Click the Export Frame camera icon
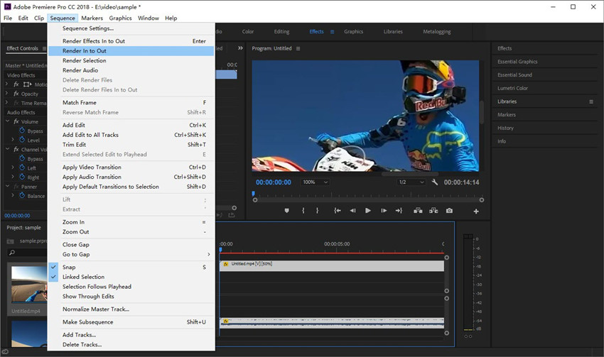 [x=449, y=211]
